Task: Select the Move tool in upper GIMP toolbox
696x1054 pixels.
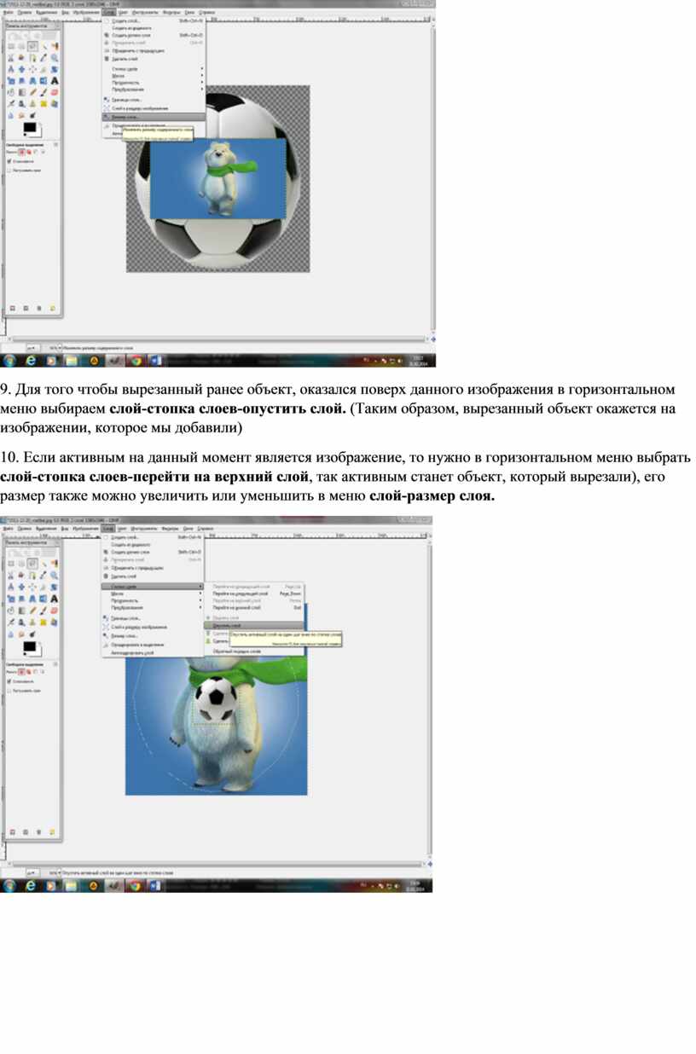Action: click(x=21, y=69)
